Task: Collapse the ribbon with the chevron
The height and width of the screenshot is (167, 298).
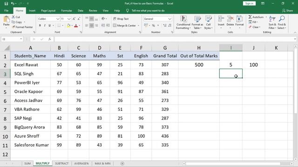Action: point(295,32)
